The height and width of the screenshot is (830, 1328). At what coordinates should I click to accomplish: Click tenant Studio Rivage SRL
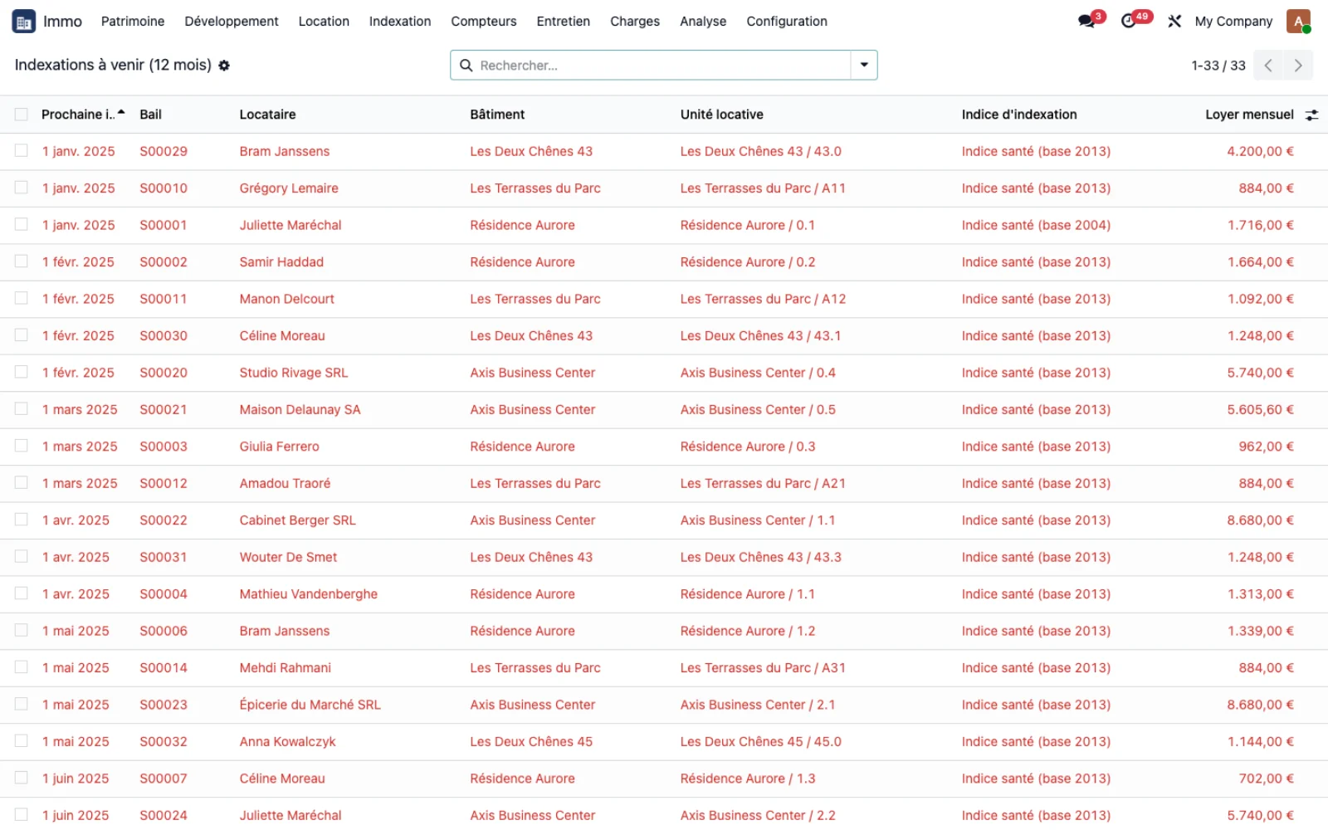294,373
